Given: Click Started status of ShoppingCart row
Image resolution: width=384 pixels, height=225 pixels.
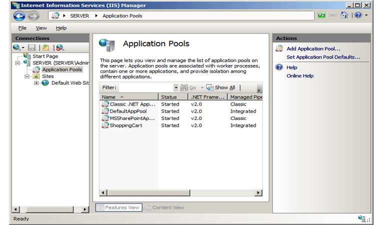Looking at the screenshot, I should point(170,125).
